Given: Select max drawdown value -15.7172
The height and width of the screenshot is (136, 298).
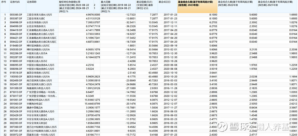Looking at the screenshot, I should click(131, 135).
